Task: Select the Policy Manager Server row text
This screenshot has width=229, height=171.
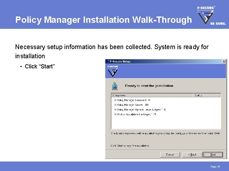Action: click(133, 105)
